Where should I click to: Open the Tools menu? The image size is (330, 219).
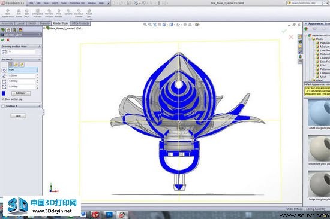64,3
